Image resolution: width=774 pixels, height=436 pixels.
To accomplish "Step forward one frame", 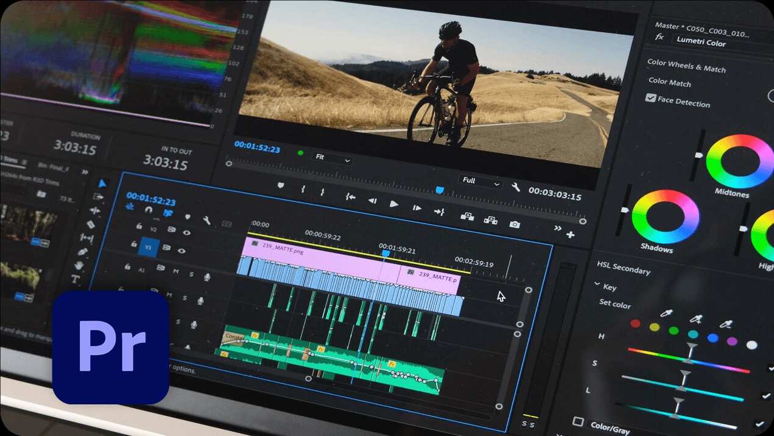I will (x=417, y=208).
